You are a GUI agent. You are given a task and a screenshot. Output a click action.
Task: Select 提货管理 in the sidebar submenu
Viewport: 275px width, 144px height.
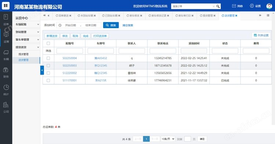[23, 54]
